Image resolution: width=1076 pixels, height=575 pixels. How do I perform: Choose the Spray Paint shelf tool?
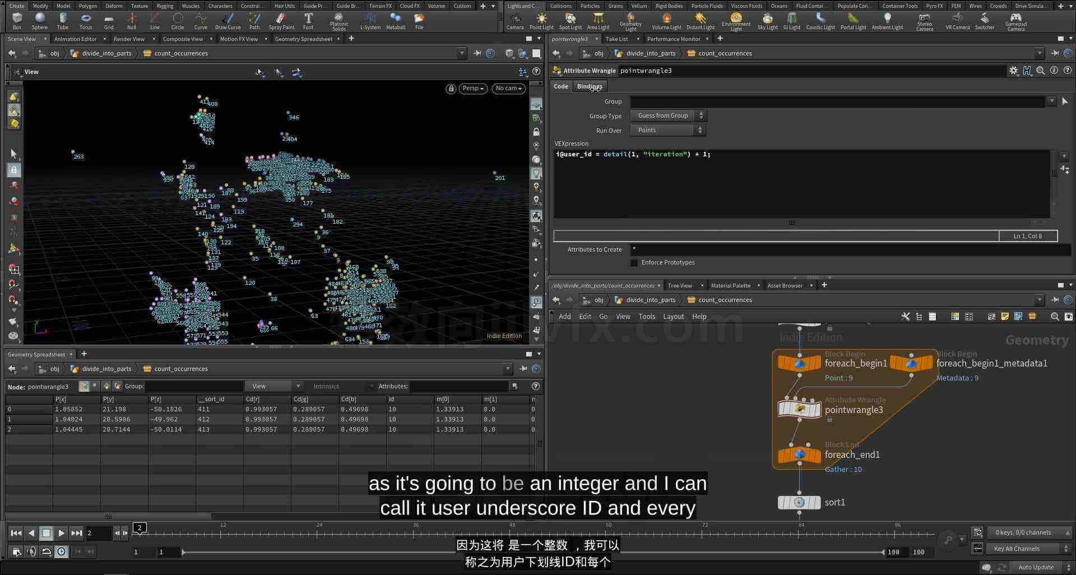click(x=281, y=21)
